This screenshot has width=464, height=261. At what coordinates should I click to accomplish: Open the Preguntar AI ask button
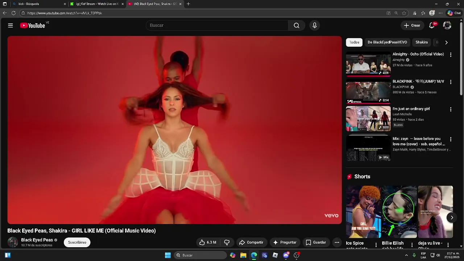[x=285, y=243]
